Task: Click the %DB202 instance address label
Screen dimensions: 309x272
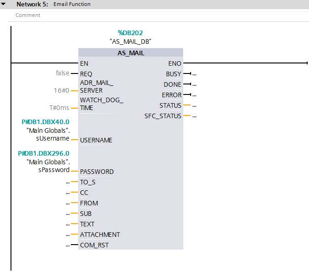Action: tap(130, 33)
